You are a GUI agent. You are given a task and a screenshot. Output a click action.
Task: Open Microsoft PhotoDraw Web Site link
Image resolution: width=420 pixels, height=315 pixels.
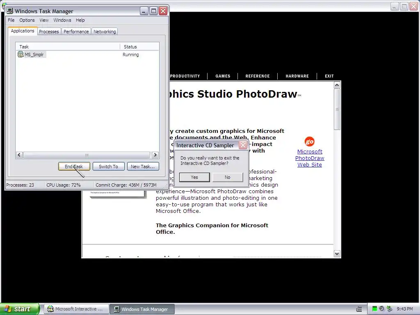coord(310,158)
